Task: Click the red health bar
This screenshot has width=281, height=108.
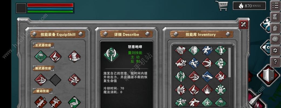Action: (50, 5)
